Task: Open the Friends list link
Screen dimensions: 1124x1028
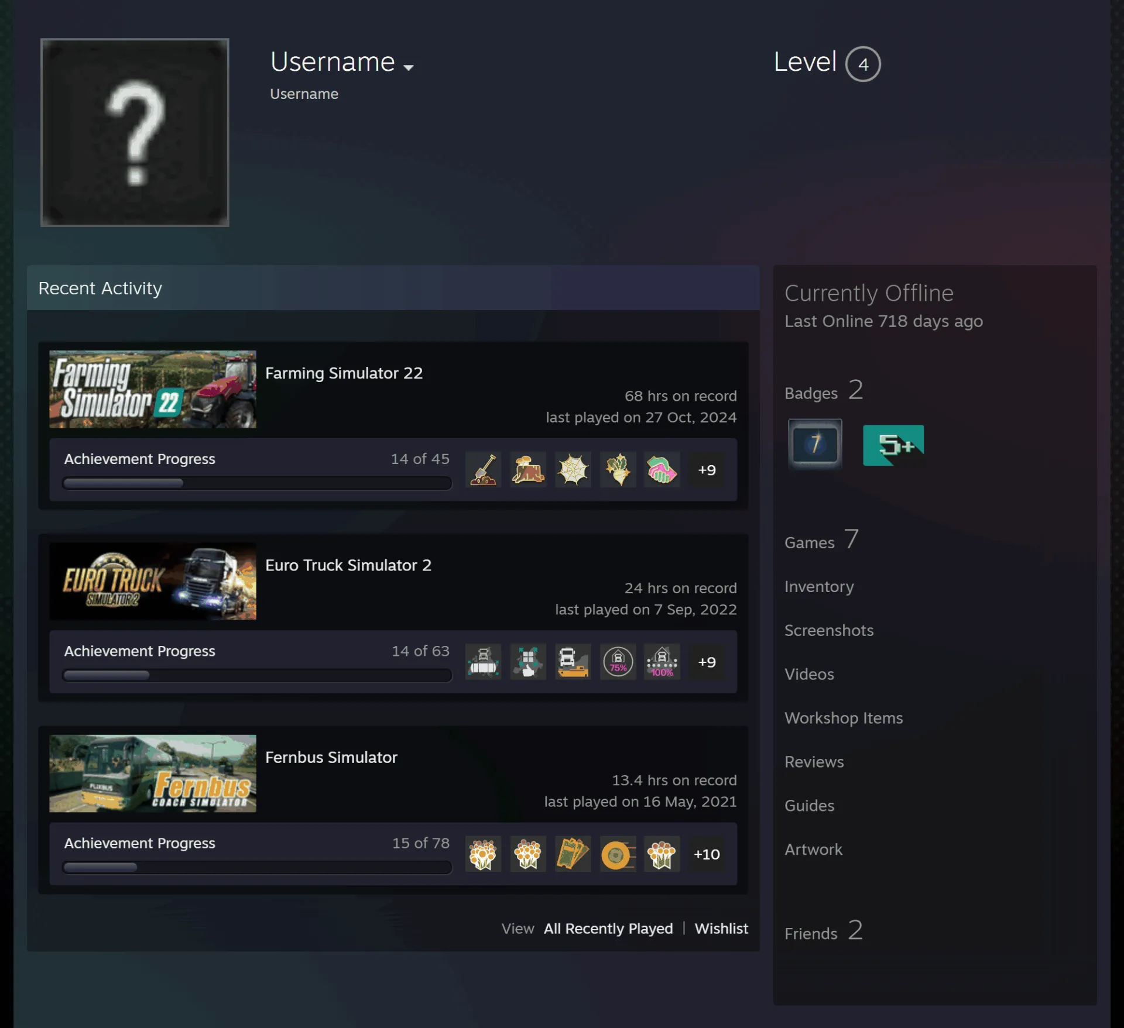Action: (824, 931)
